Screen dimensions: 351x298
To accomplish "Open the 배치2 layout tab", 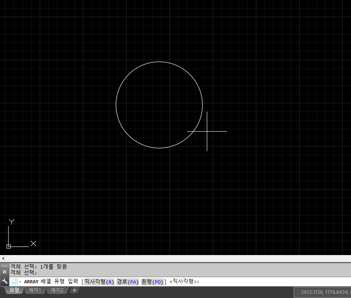I will click(57, 290).
